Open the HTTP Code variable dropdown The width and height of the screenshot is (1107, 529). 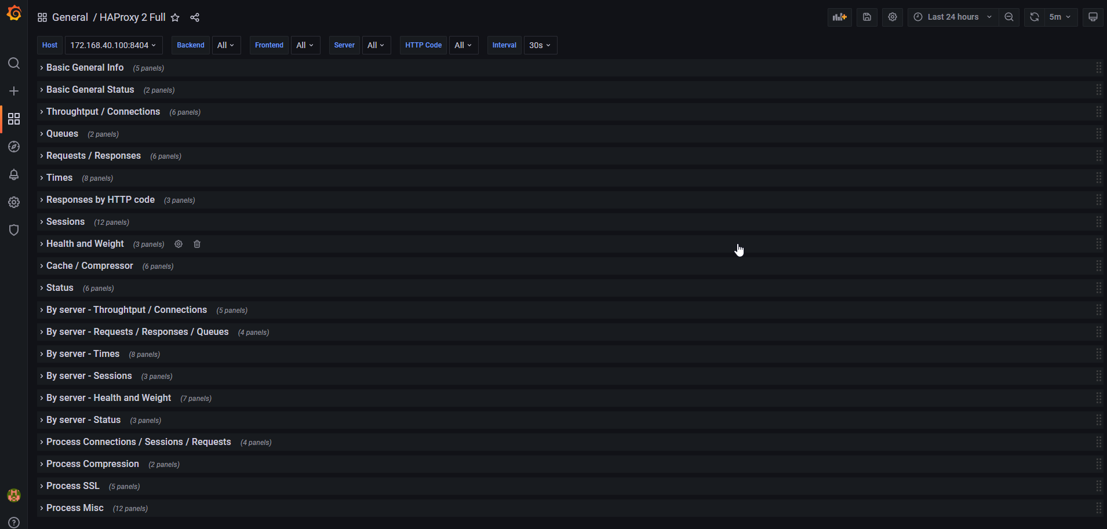coord(464,45)
